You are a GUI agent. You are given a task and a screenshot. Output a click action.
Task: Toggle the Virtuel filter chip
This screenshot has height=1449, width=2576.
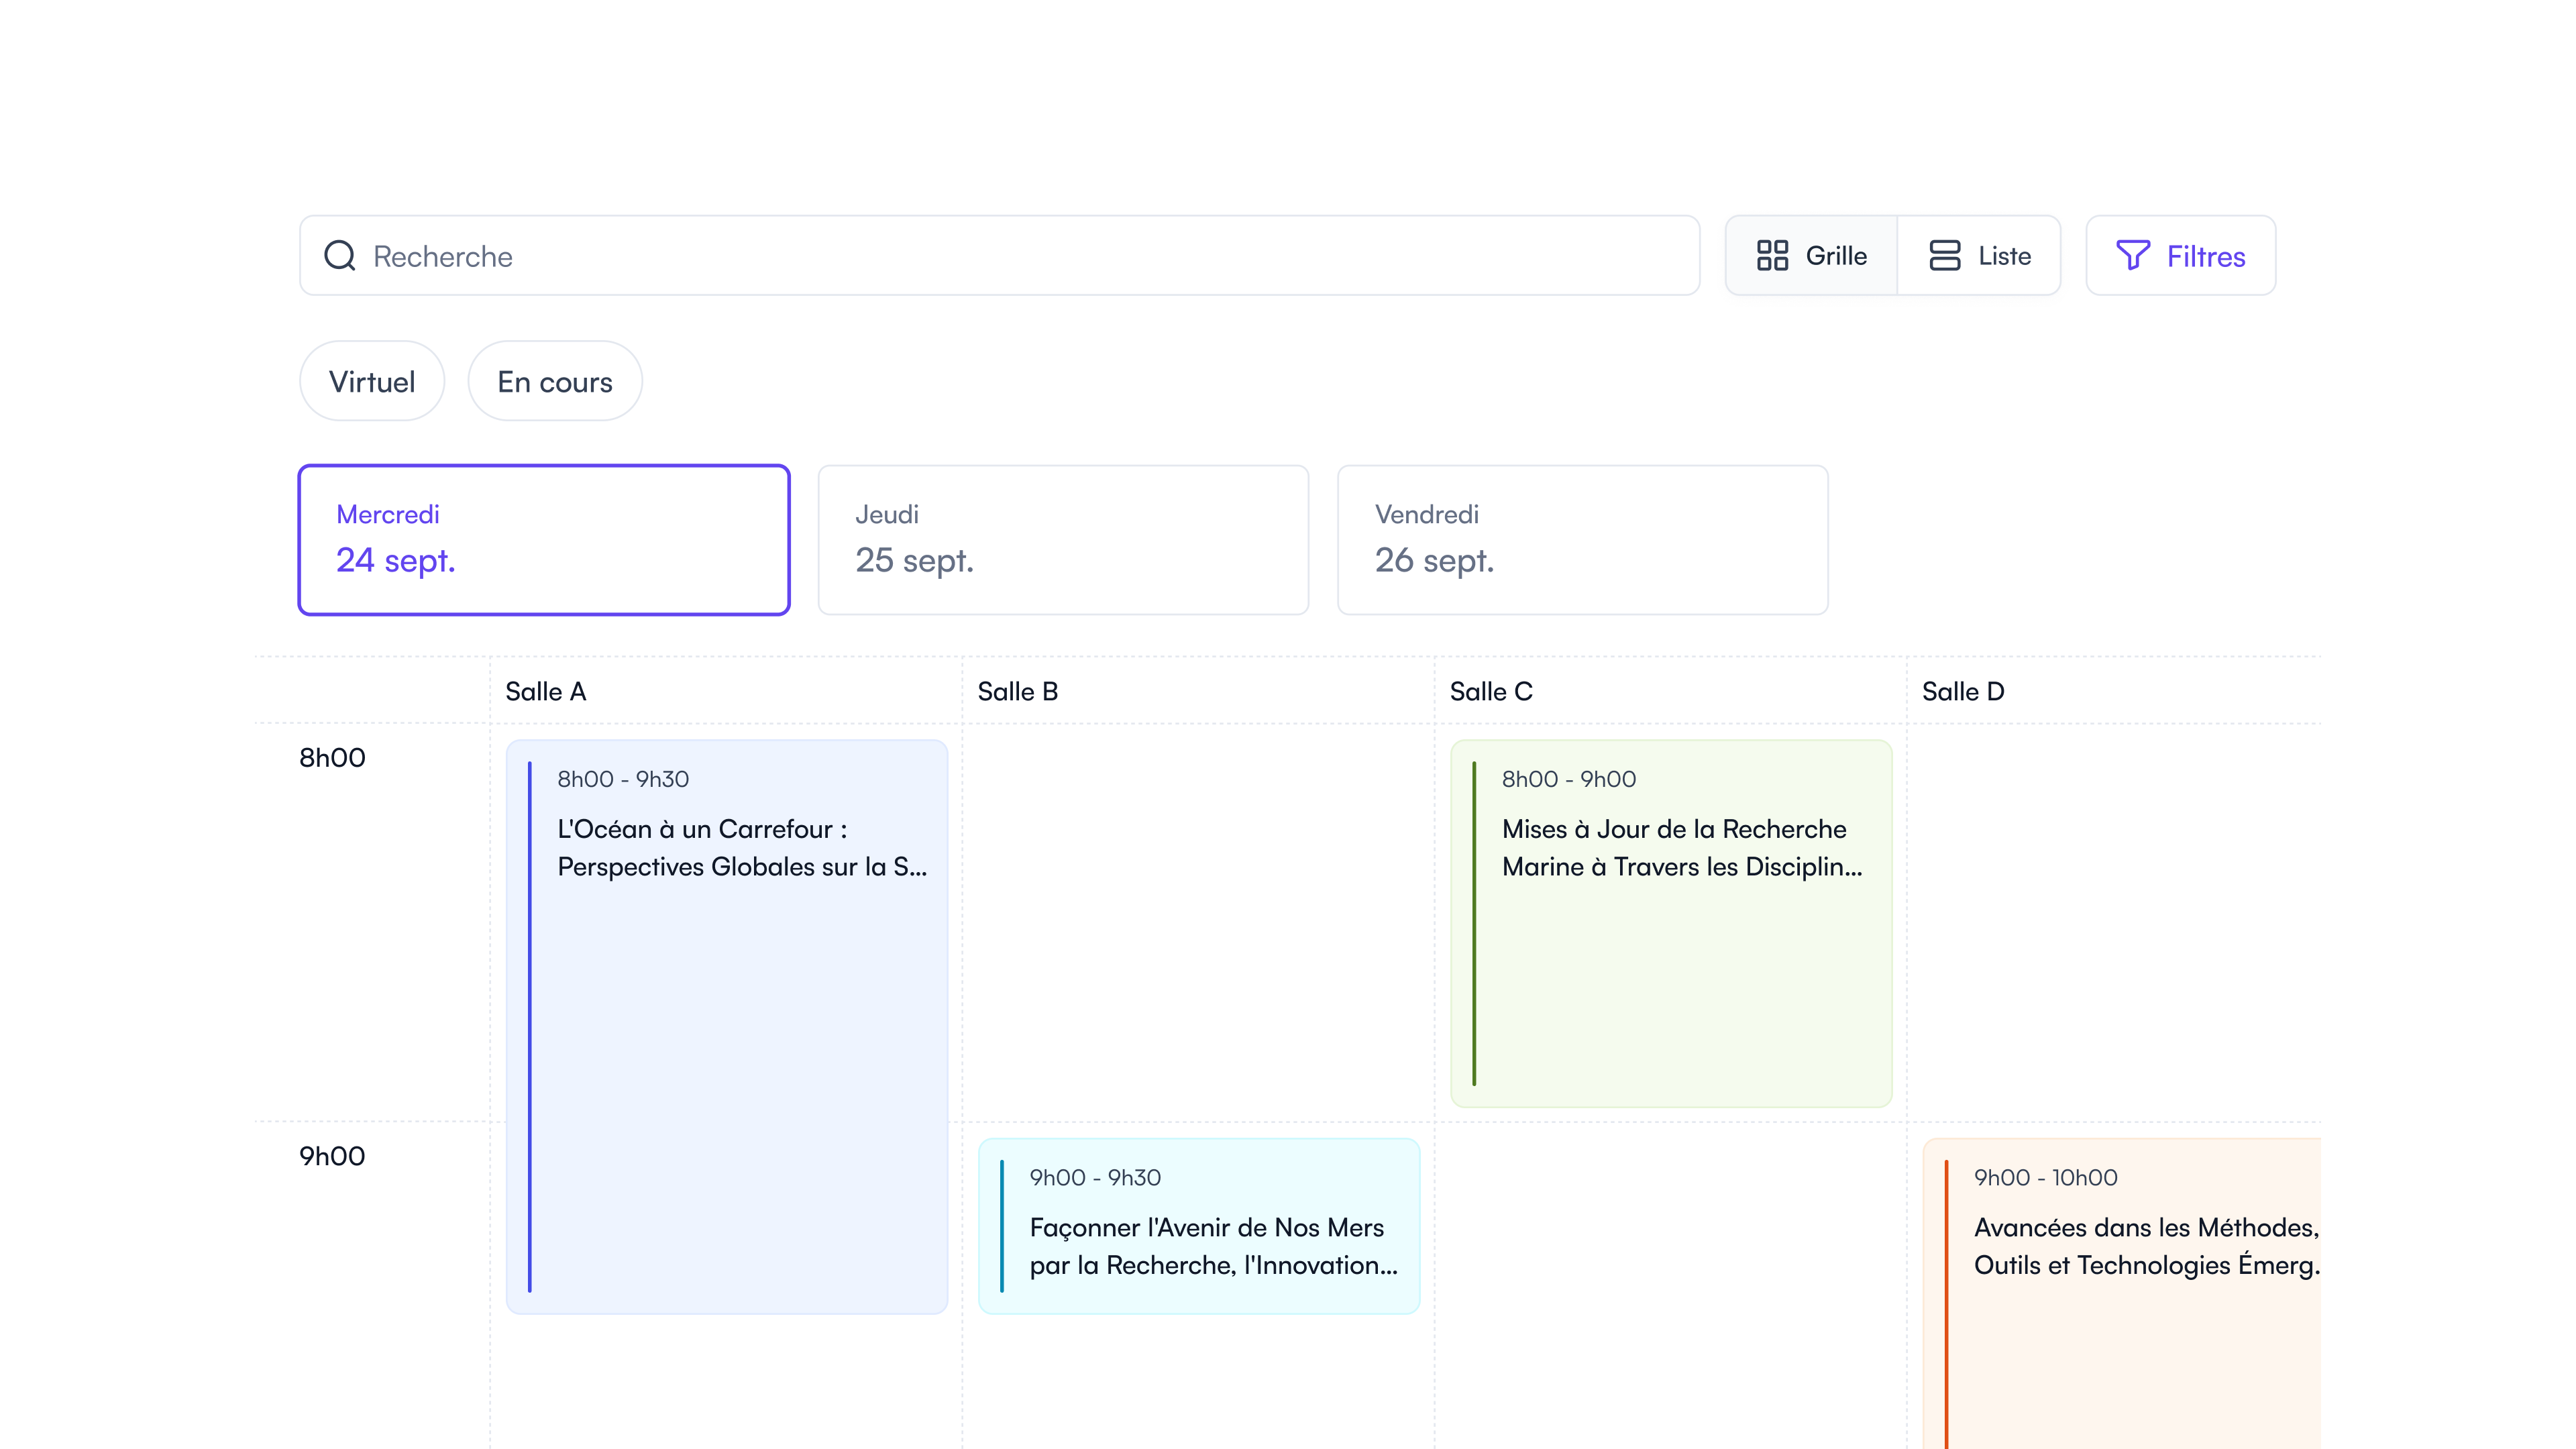(372, 381)
